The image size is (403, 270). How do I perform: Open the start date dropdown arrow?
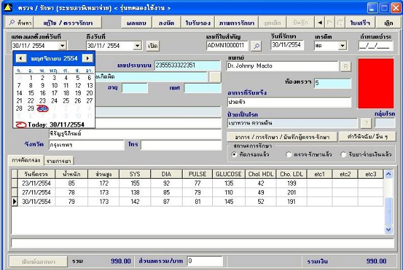pos(62,46)
